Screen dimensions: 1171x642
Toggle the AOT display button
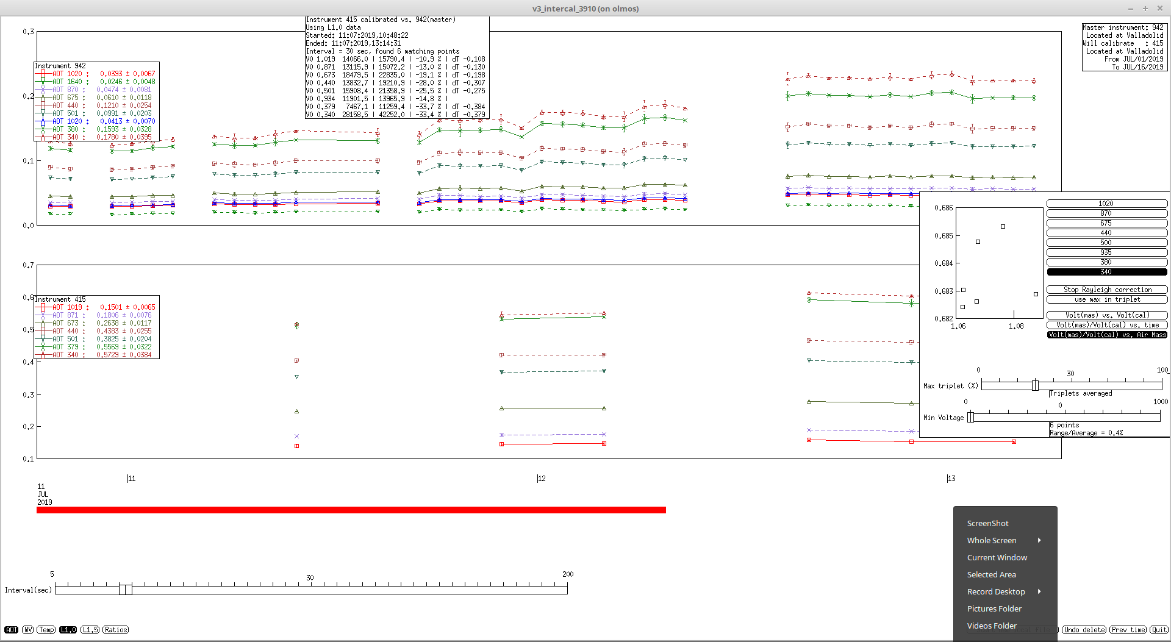[12, 630]
